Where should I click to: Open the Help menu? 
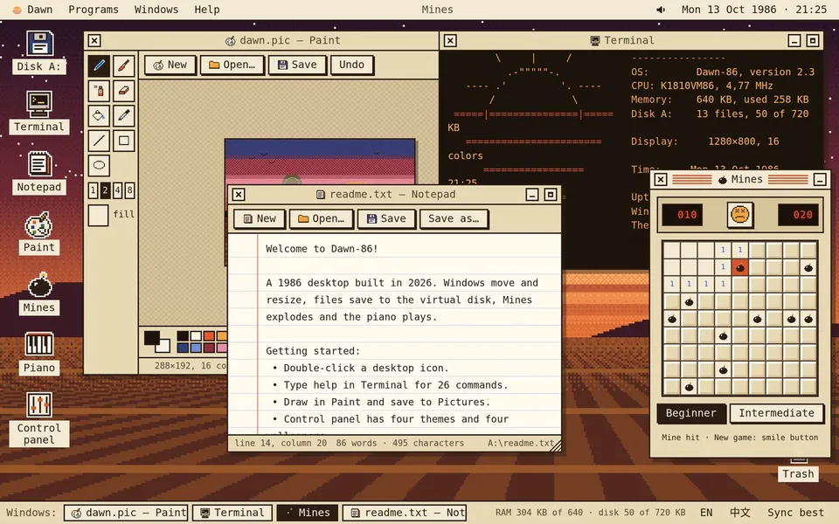(207, 10)
